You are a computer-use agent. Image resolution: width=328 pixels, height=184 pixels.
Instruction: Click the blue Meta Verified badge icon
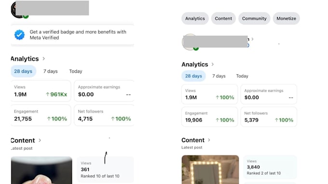[19, 35]
